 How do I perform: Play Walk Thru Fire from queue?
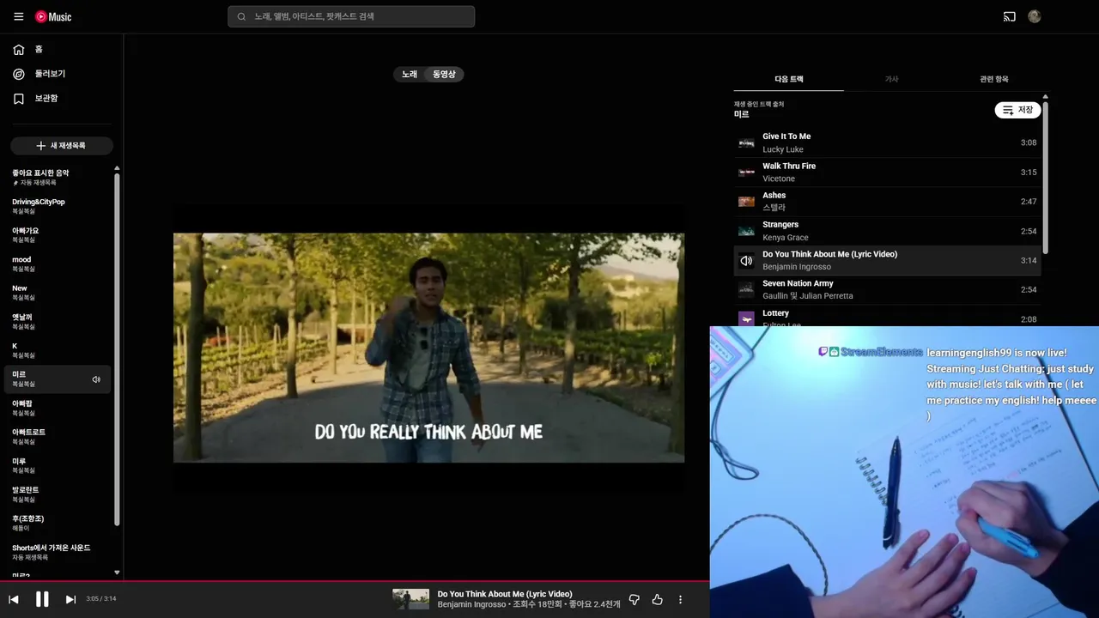887,172
